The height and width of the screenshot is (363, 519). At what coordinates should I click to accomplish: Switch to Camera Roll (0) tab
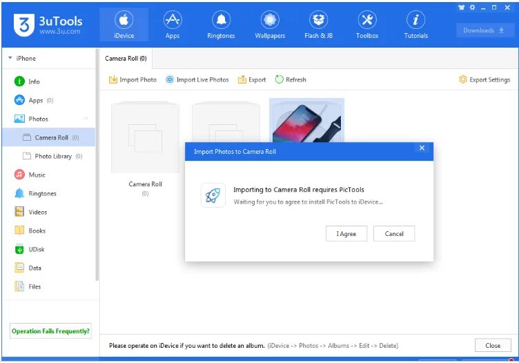tap(126, 58)
